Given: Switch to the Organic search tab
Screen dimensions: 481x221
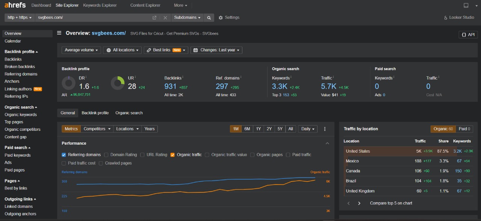Looking at the screenshot, I should tap(129, 113).
